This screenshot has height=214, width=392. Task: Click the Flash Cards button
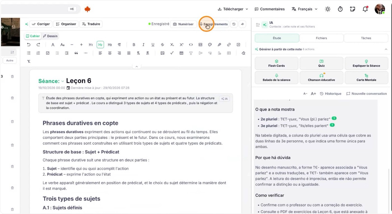click(276, 63)
